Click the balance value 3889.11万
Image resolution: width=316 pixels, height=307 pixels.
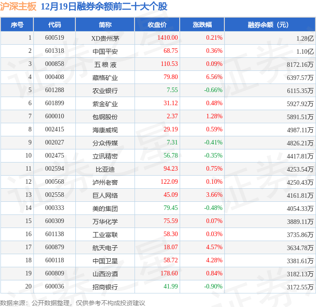coord(300,222)
